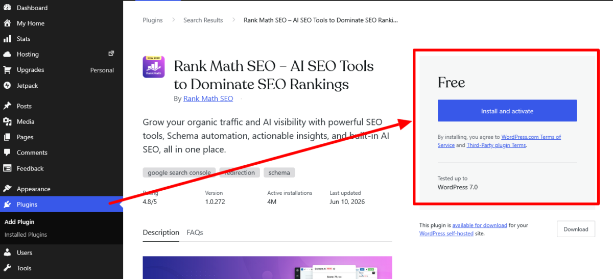613x279 pixels.
Task: Click the Posts pin icon
Action: [x=7, y=106]
